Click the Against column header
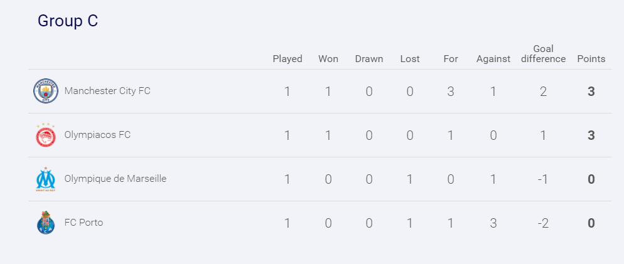Image resolution: width=624 pixels, height=264 pixels. click(493, 59)
